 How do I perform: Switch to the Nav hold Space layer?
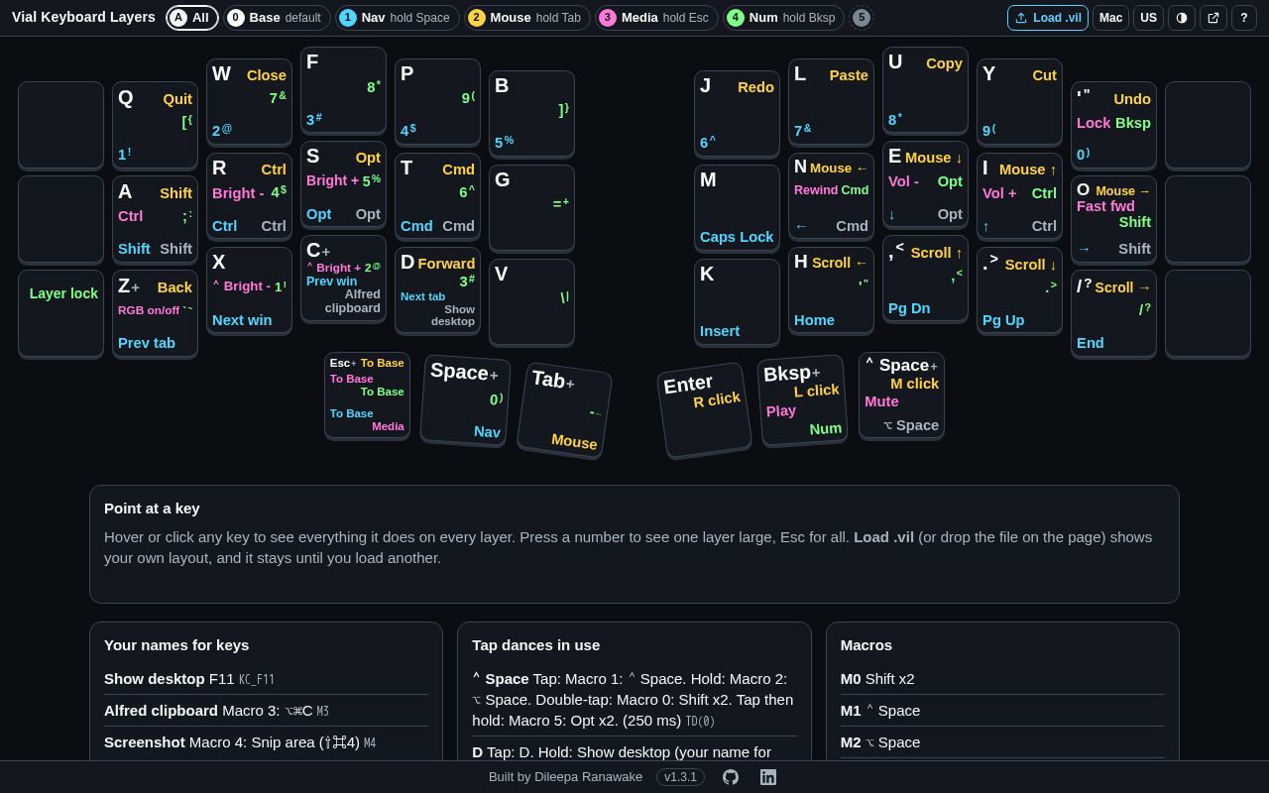pyautogui.click(x=398, y=18)
